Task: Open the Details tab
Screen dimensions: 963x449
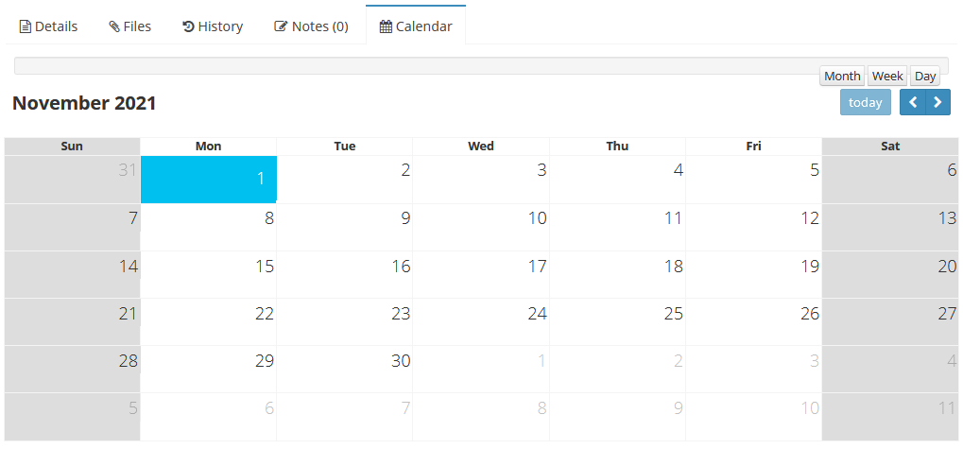Action: (x=49, y=26)
